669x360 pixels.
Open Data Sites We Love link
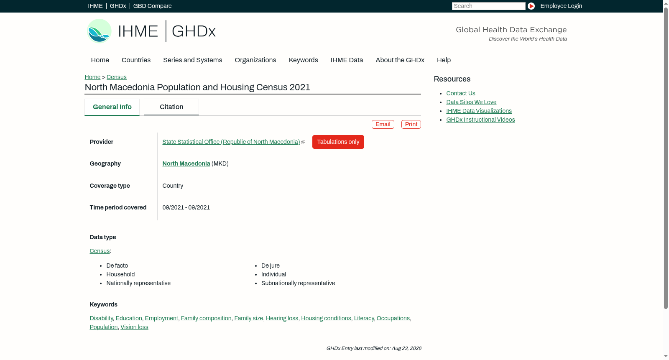471,102
